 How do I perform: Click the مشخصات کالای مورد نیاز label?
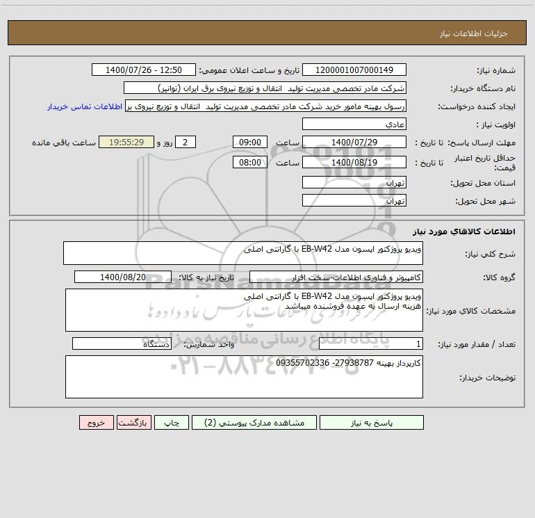(x=471, y=311)
